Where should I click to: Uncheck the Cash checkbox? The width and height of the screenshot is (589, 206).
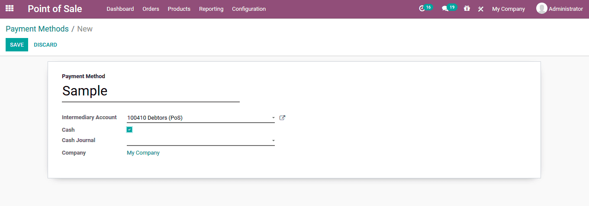129,130
